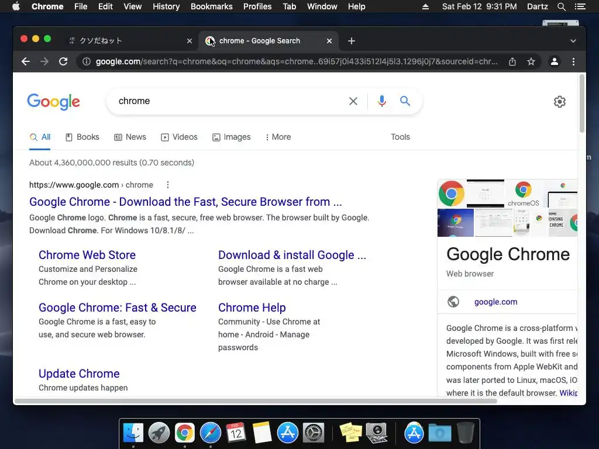The width and height of the screenshot is (599, 449).
Task: Open the App Store from the Dock
Action: point(288,433)
